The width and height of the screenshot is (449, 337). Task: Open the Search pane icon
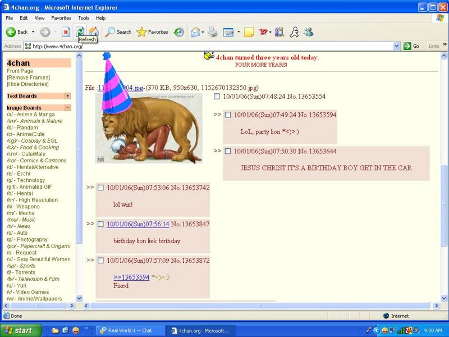(x=111, y=33)
